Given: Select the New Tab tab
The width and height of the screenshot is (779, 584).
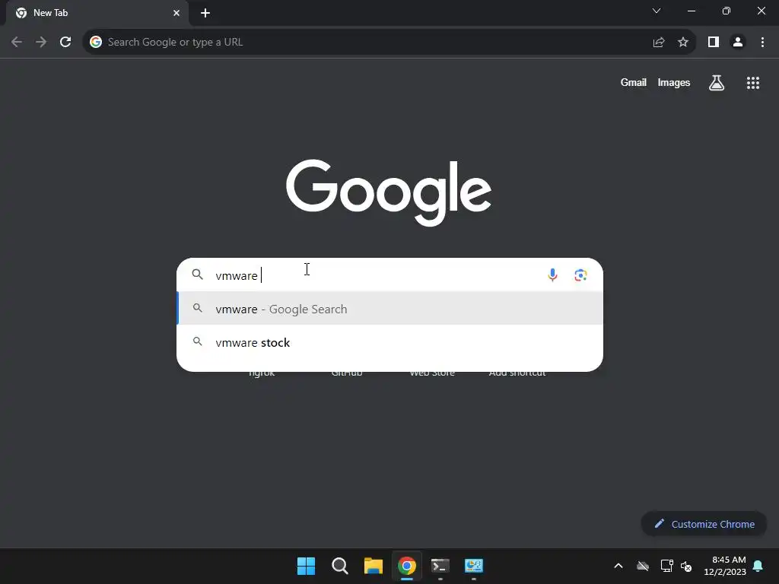Looking at the screenshot, I should [97, 13].
